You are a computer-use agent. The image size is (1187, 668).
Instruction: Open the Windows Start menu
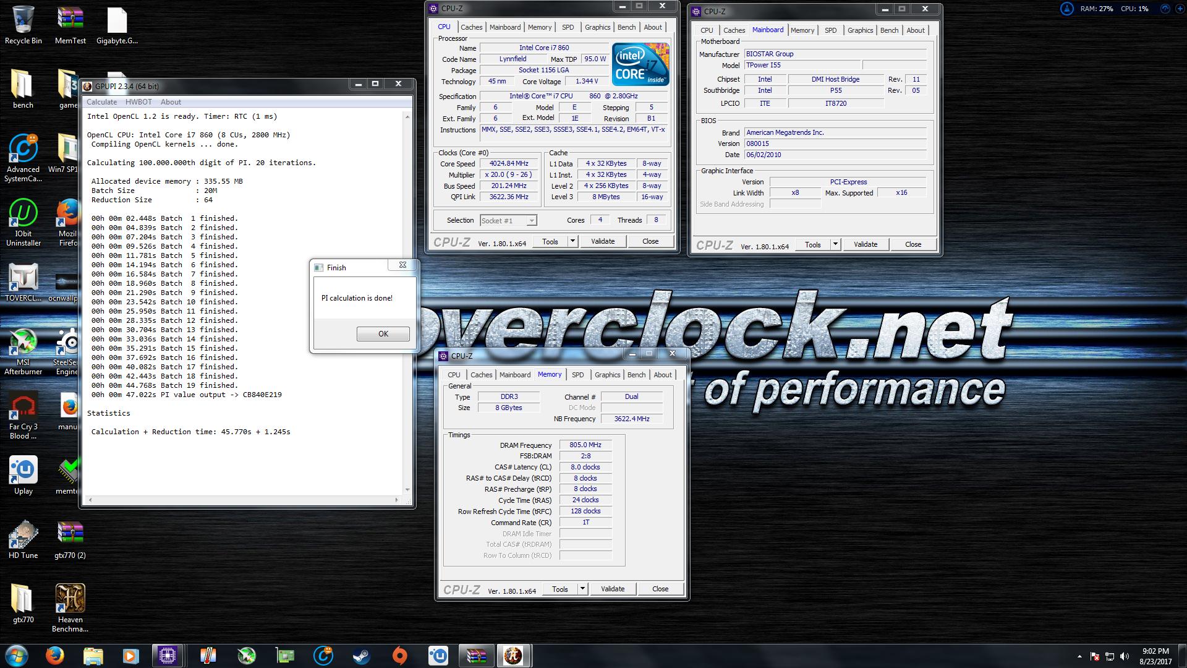(16, 656)
